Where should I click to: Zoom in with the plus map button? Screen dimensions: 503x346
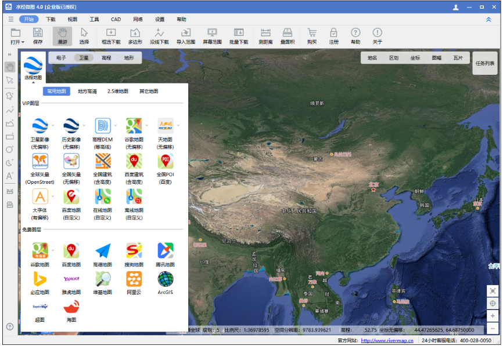pos(493,316)
